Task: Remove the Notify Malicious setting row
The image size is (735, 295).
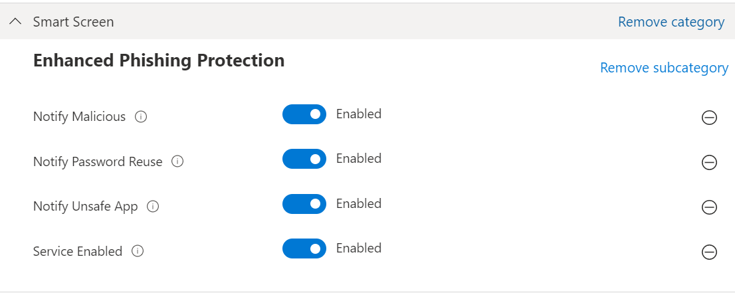Action: point(709,117)
